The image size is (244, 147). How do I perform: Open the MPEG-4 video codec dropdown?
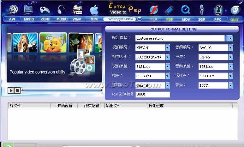pos(167,47)
